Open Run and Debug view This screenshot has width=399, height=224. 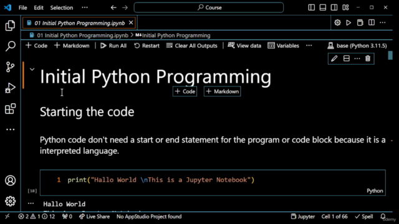10,88
